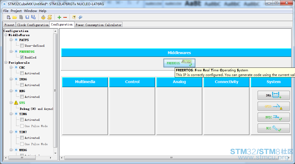Viewport: 295px width, 164px height.
Task: Activate the RNG checkbox
Action: tap(22, 97)
